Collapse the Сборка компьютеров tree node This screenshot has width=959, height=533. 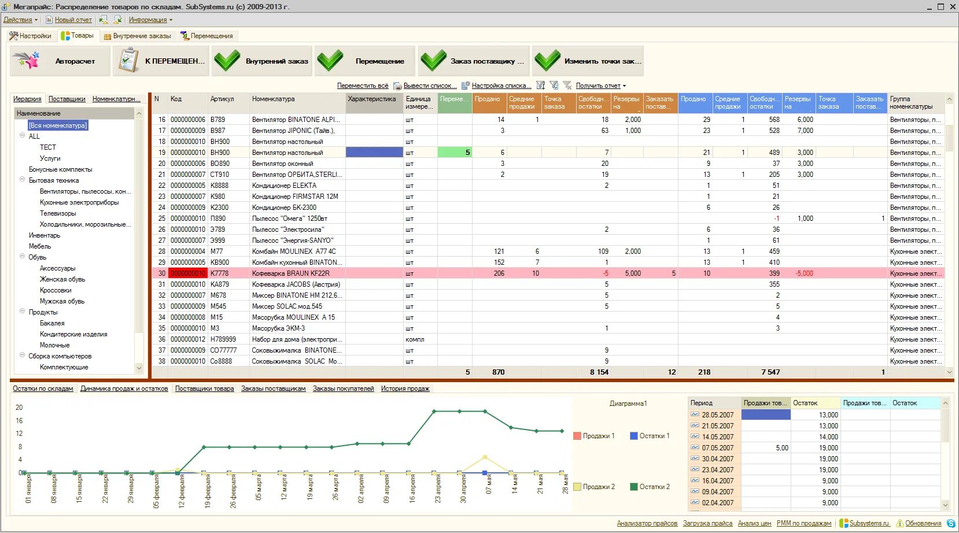point(23,355)
